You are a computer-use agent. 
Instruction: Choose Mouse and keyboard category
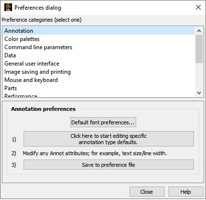(x=99, y=80)
